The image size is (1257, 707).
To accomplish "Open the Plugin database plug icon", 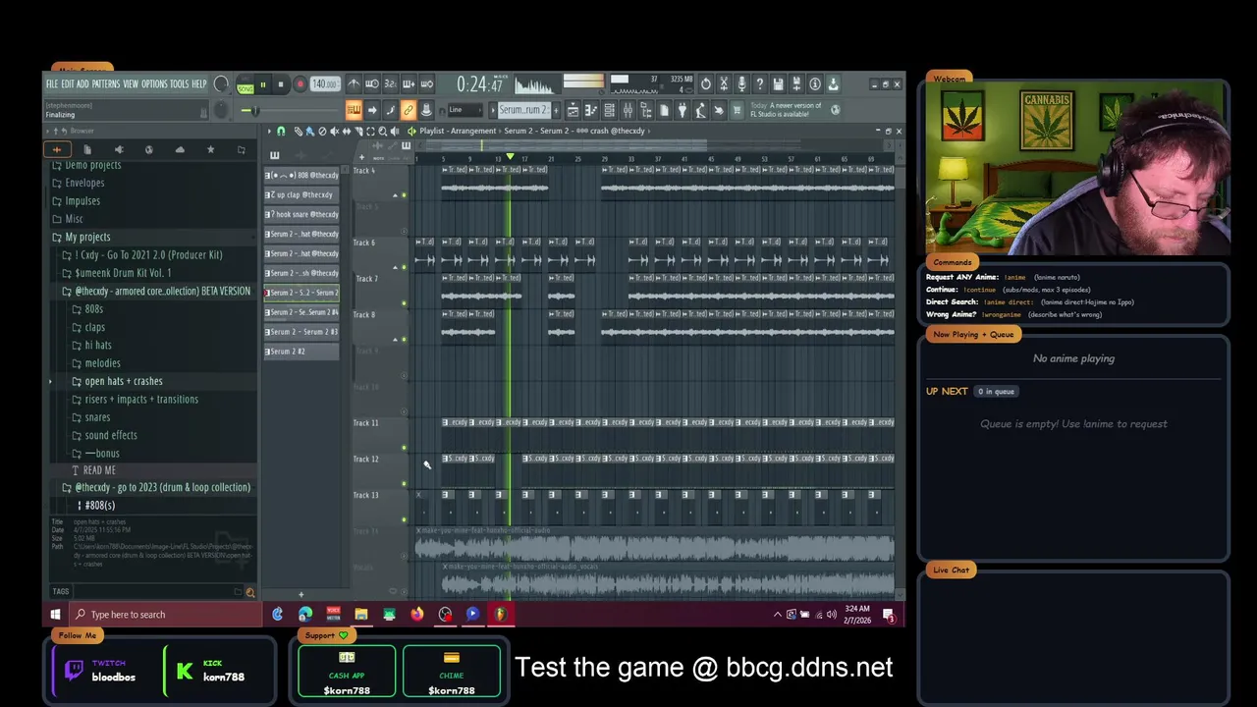I will pyautogui.click(x=683, y=110).
